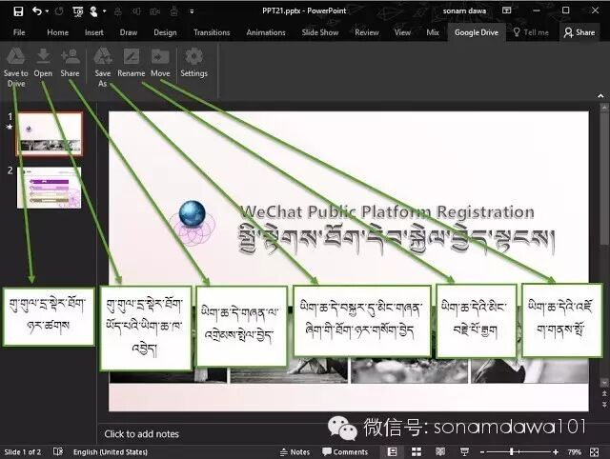Click the spell check status icon
The image size is (610, 459).
click(58, 451)
